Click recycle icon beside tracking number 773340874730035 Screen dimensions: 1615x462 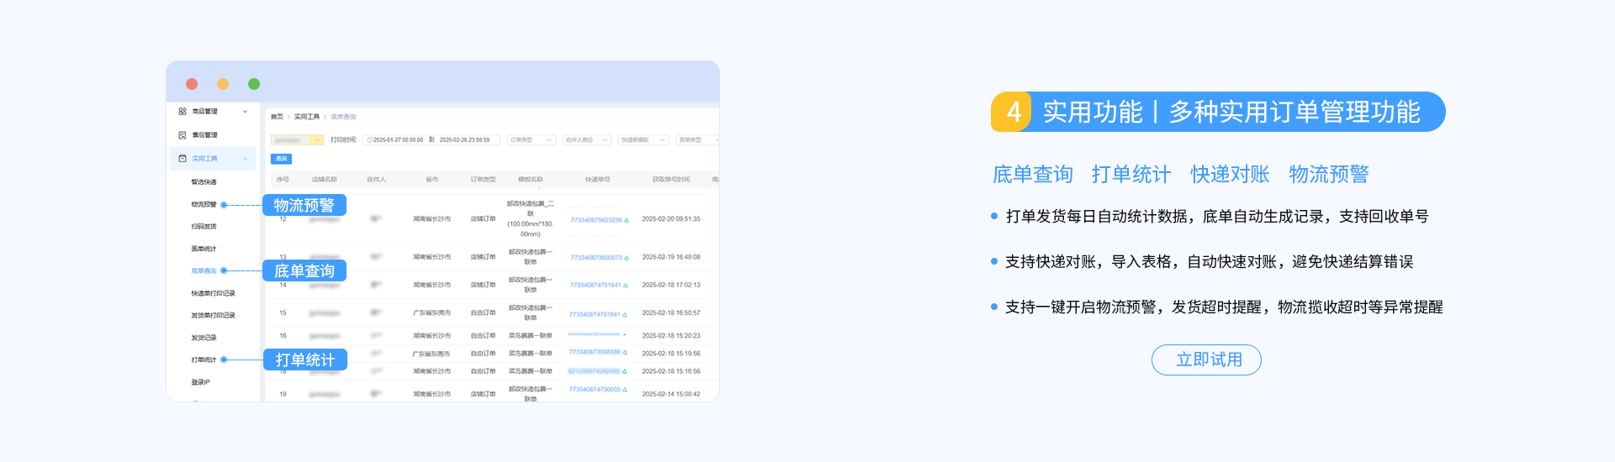point(625,390)
